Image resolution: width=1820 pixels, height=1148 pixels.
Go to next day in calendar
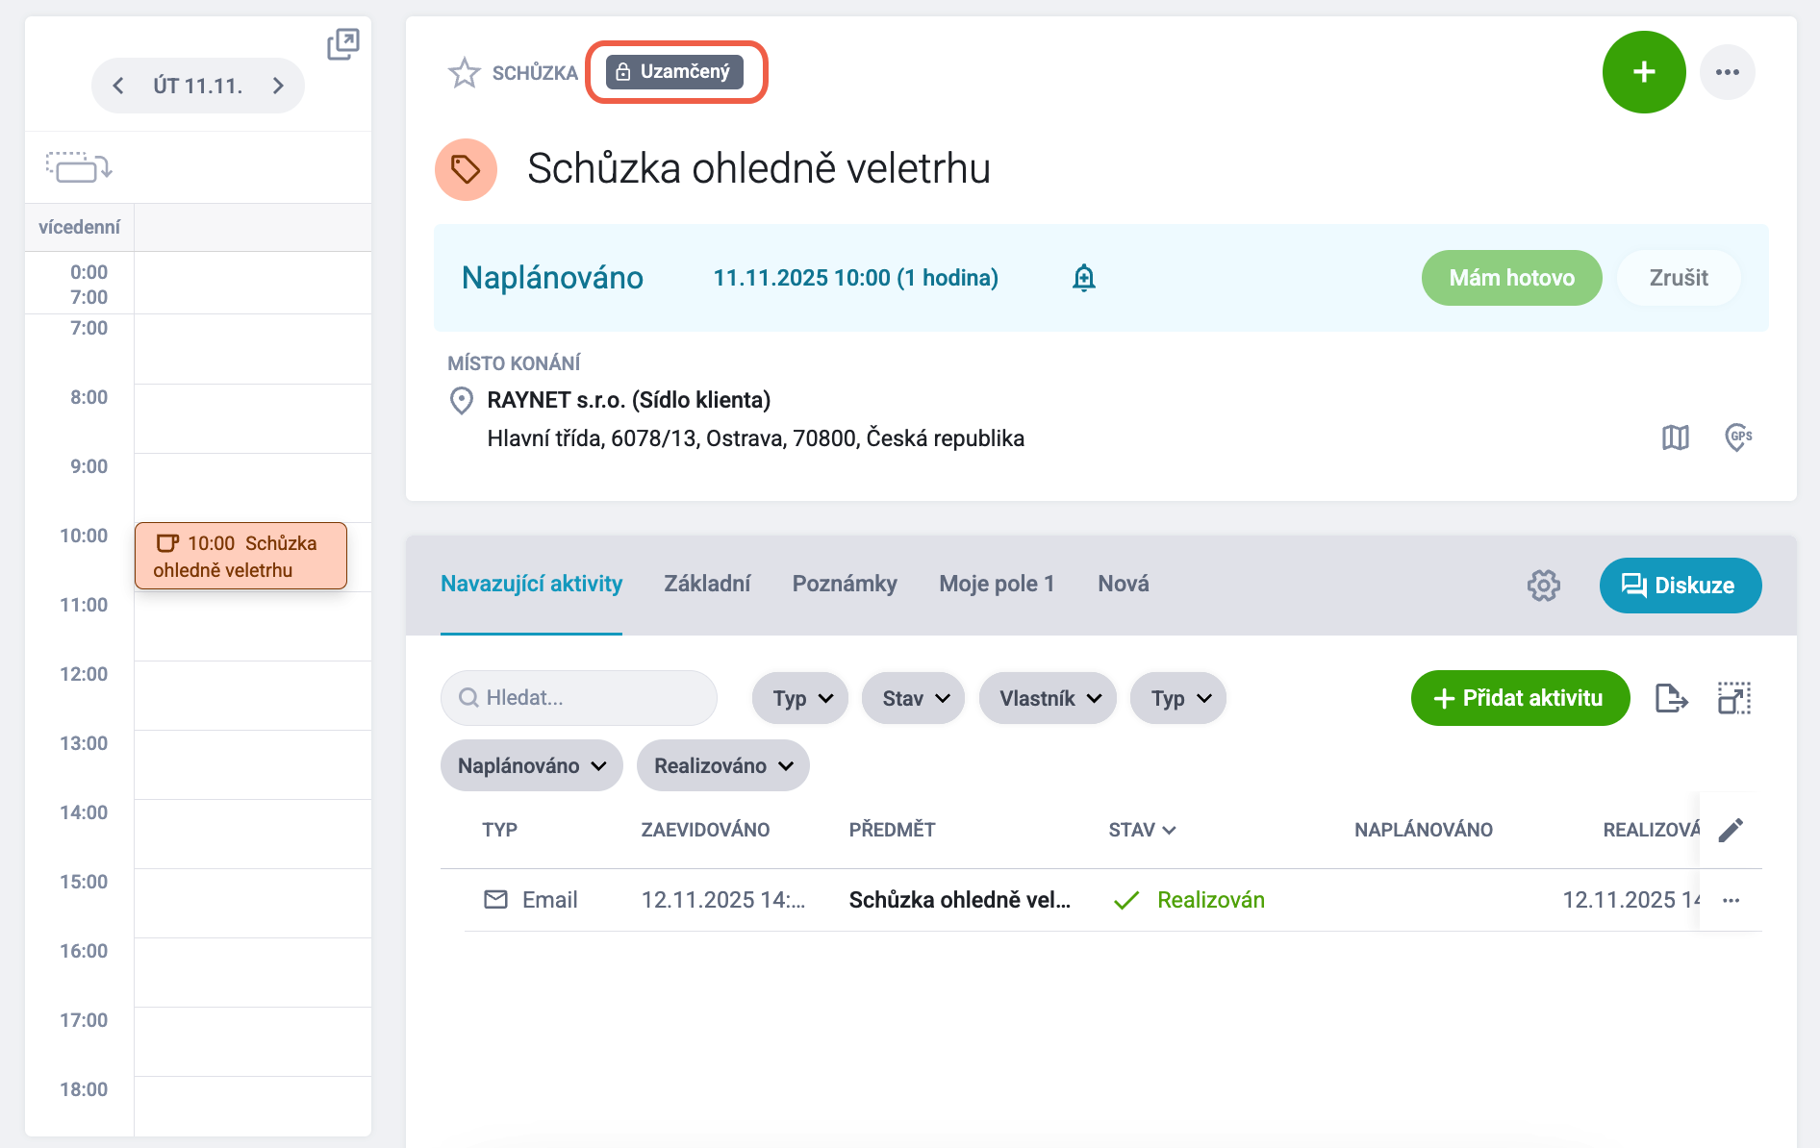278,86
